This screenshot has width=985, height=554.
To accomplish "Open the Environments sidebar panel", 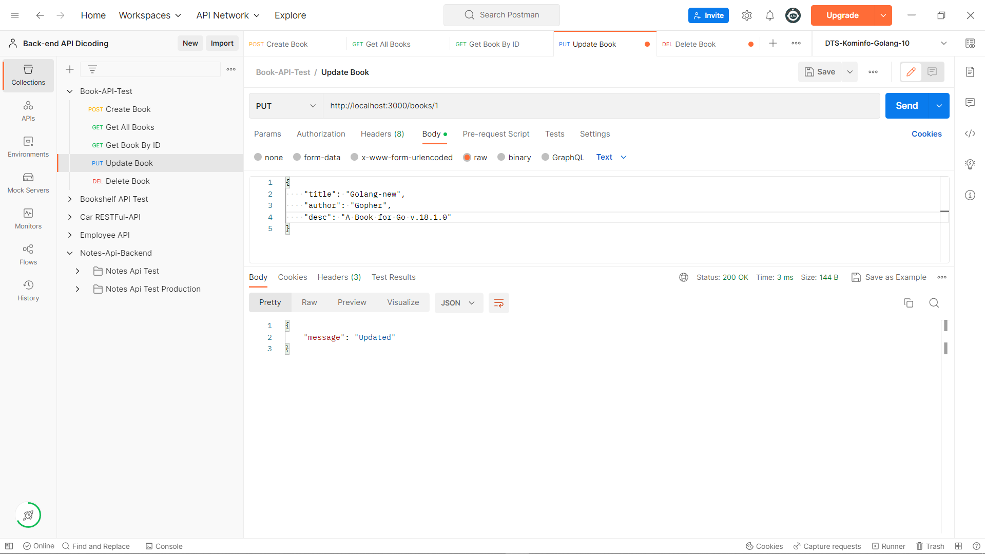I will tap(28, 147).
